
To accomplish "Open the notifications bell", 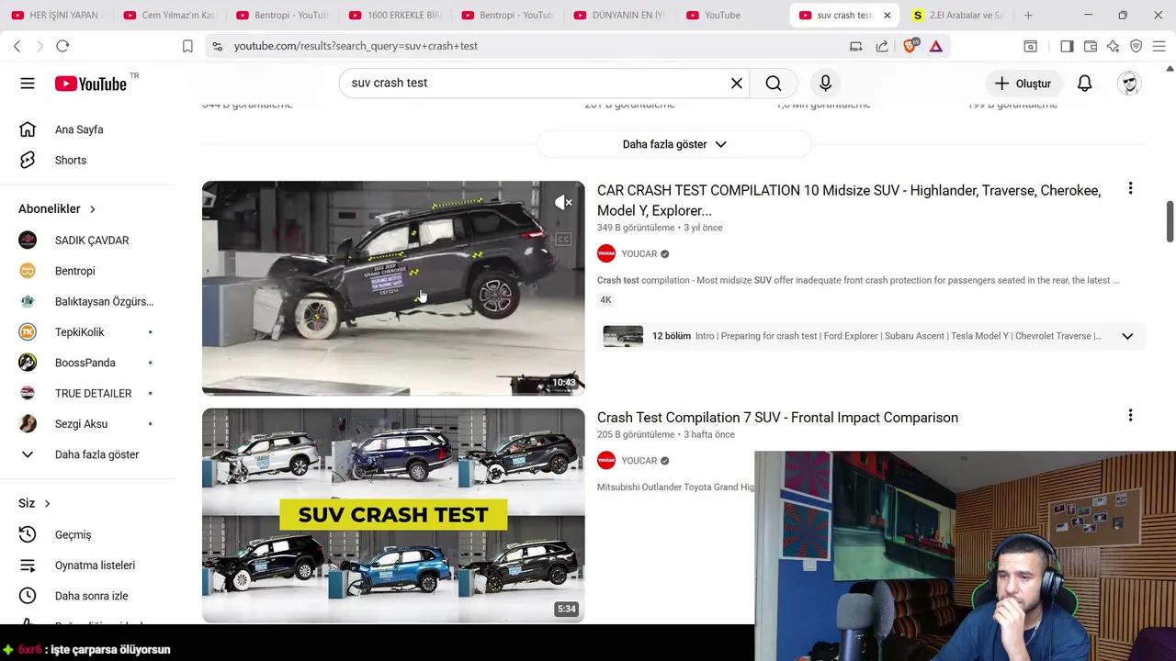I will [x=1084, y=84].
